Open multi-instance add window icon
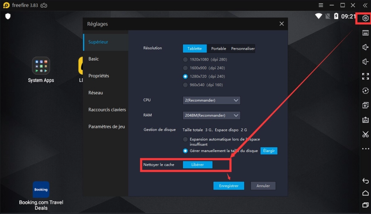The width and height of the screenshot is (371, 214). (x=365, y=105)
